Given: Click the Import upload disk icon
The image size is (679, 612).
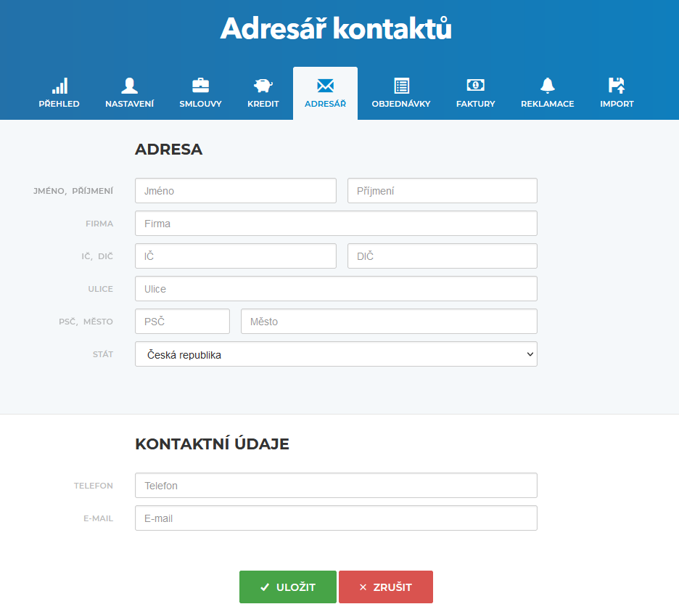Looking at the screenshot, I should tap(617, 86).
